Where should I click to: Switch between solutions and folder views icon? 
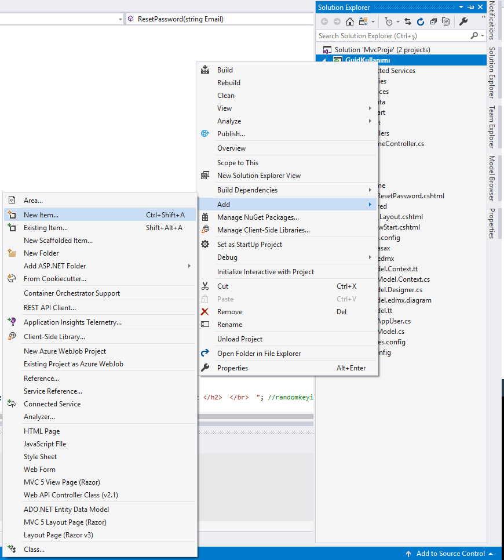click(x=363, y=22)
